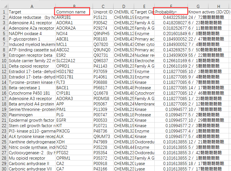Select cell with PIM1
Viewport: 231px width, 171px height.
[74, 109]
